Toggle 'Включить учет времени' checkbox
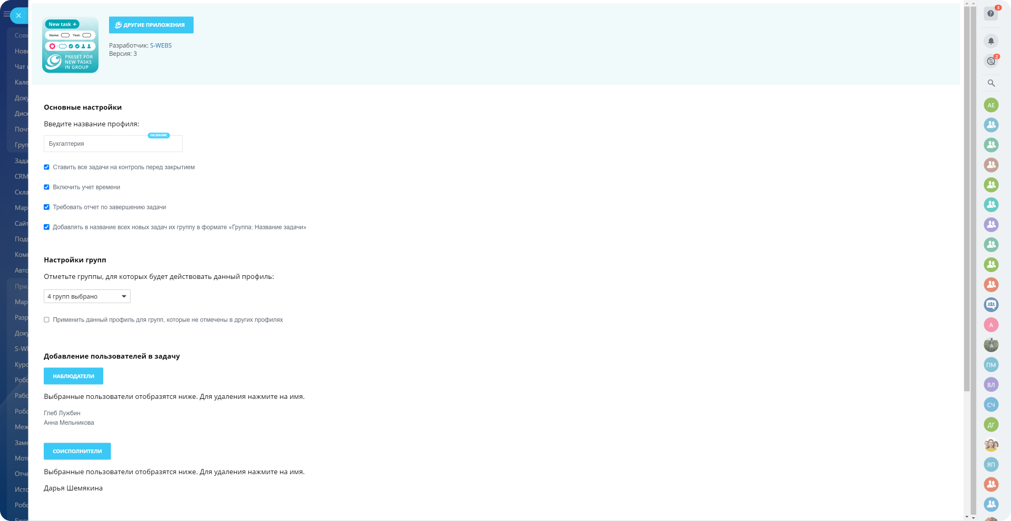The width and height of the screenshot is (1011, 521). coord(46,187)
